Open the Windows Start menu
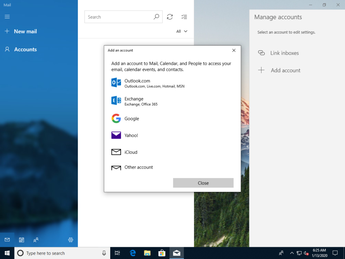 click(7, 253)
